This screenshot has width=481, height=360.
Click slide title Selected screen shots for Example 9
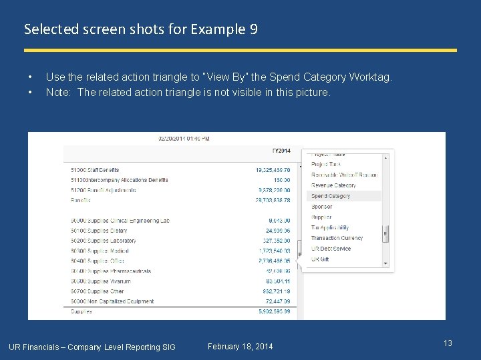coord(141,29)
